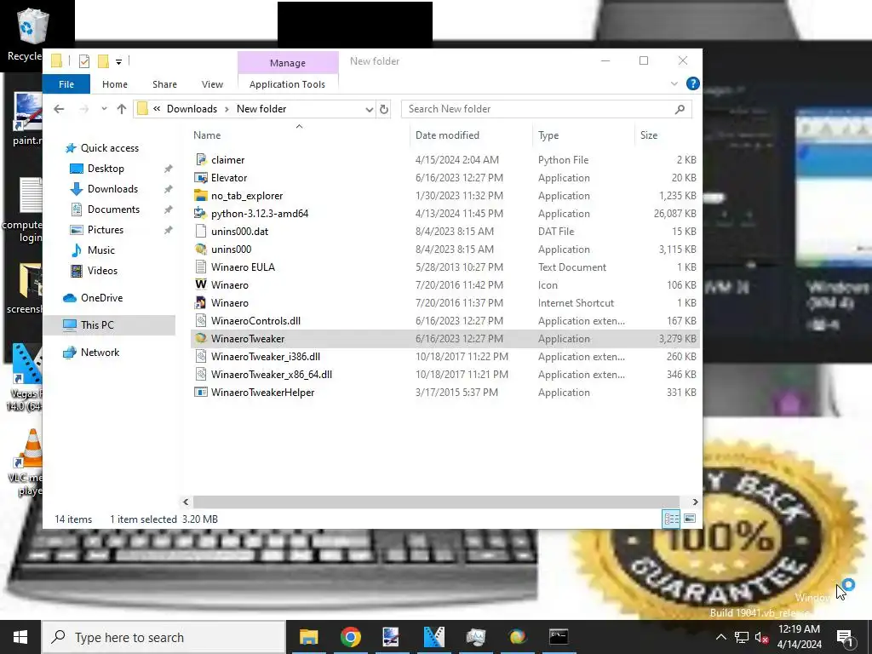Click the search magnifier icon
The image size is (872, 654).
click(680, 109)
